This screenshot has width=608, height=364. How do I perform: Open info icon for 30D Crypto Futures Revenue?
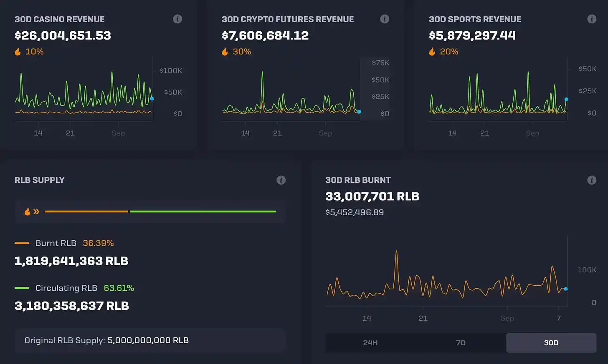385,19
